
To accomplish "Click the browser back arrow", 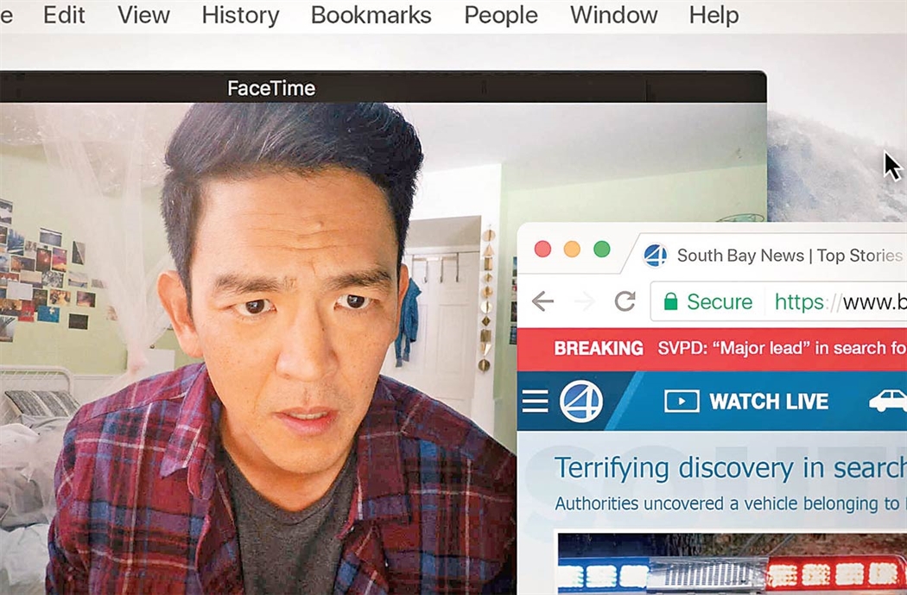I will pos(542,301).
